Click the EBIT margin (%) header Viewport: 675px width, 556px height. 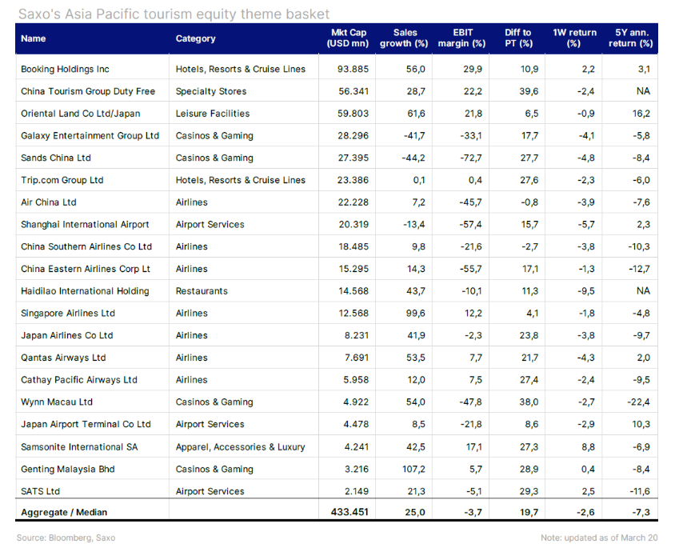pos(462,38)
